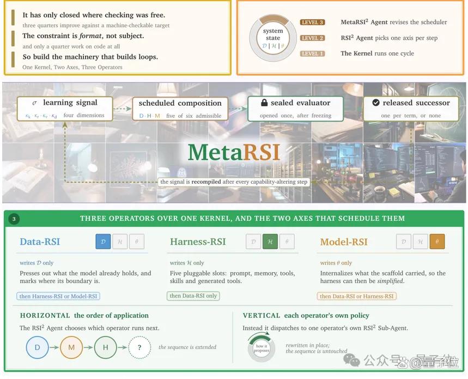Click the LEVEL 2 badge
Screen dimensions: 468x379
(x=312, y=38)
